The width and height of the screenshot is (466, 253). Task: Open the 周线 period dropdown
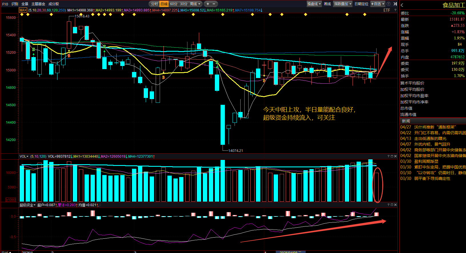[195, 4]
